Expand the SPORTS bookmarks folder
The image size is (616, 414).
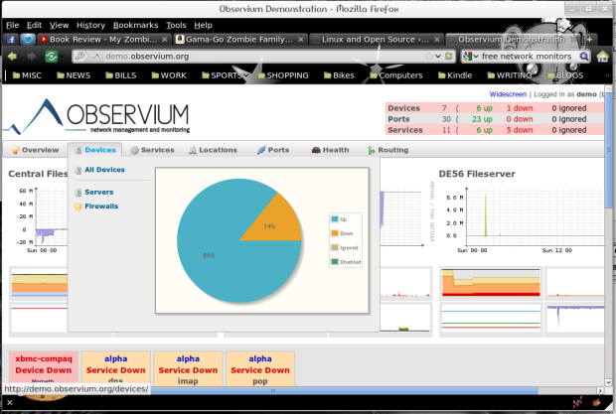[226, 75]
